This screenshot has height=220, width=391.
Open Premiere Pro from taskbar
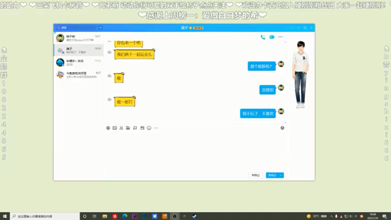[134, 216]
